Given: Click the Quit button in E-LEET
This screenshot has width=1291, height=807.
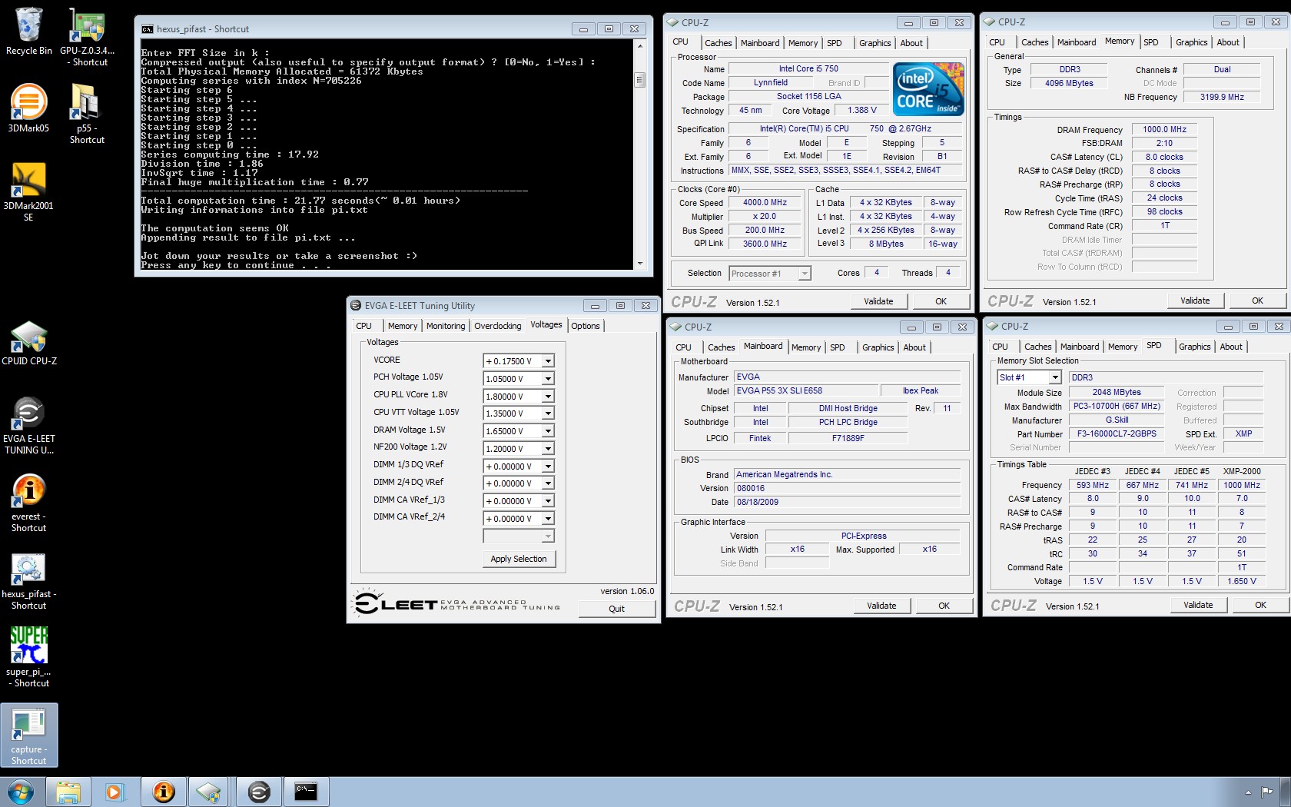Looking at the screenshot, I should 616,609.
